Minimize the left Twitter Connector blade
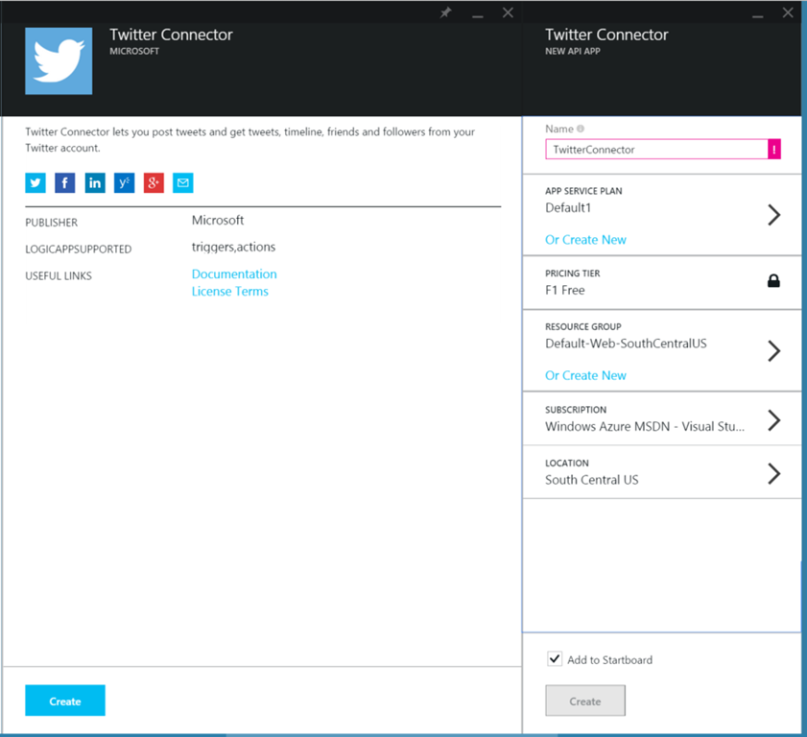This screenshot has height=737, width=807. coord(478,14)
